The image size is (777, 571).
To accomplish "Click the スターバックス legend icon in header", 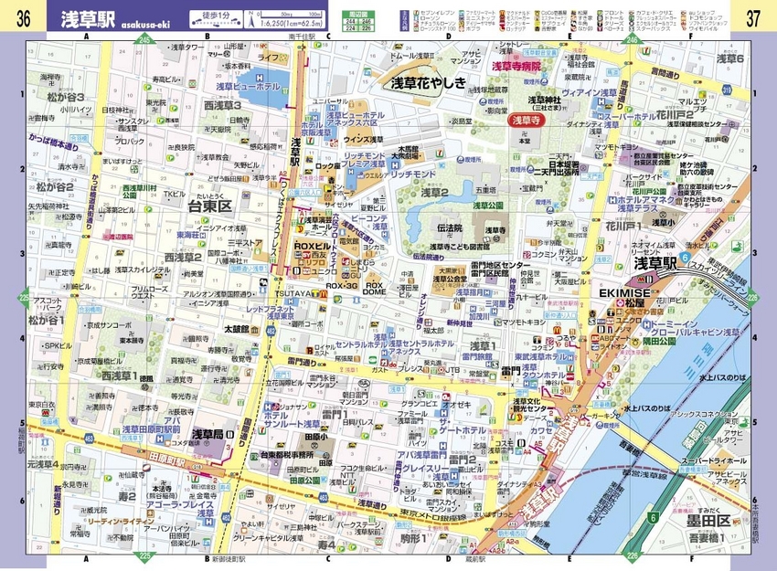I will tap(633, 28).
